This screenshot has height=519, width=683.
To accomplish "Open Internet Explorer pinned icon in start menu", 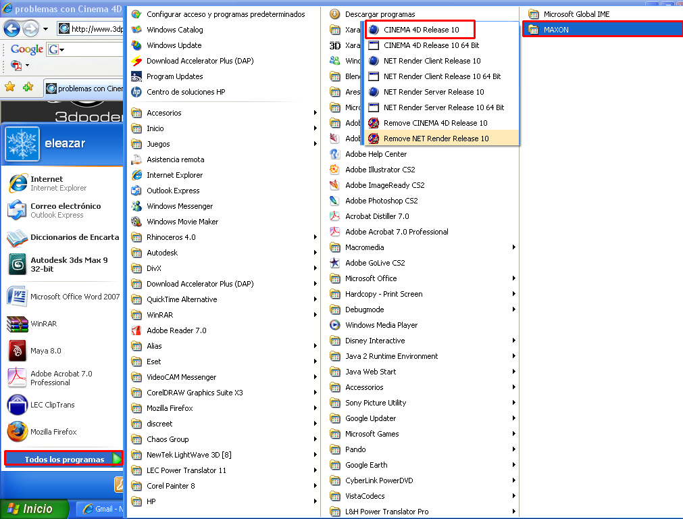I will 18,183.
